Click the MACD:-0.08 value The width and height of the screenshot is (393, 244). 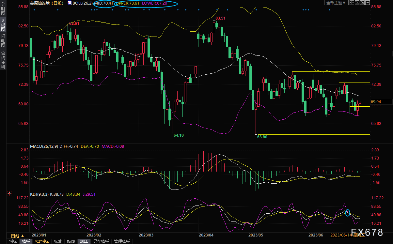(x=112, y=146)
